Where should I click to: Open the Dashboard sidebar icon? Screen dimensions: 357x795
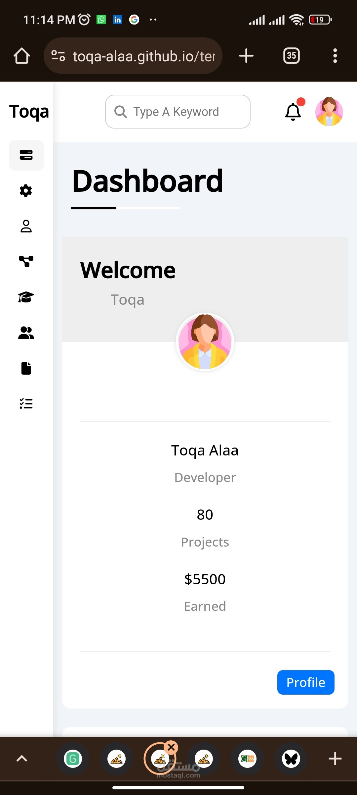tap(26, 155)
